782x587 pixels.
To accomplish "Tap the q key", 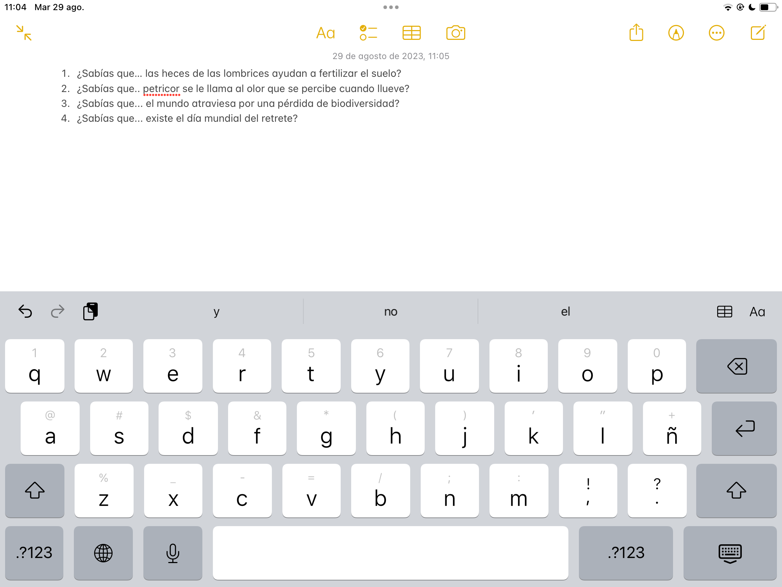I will [35, 366].
